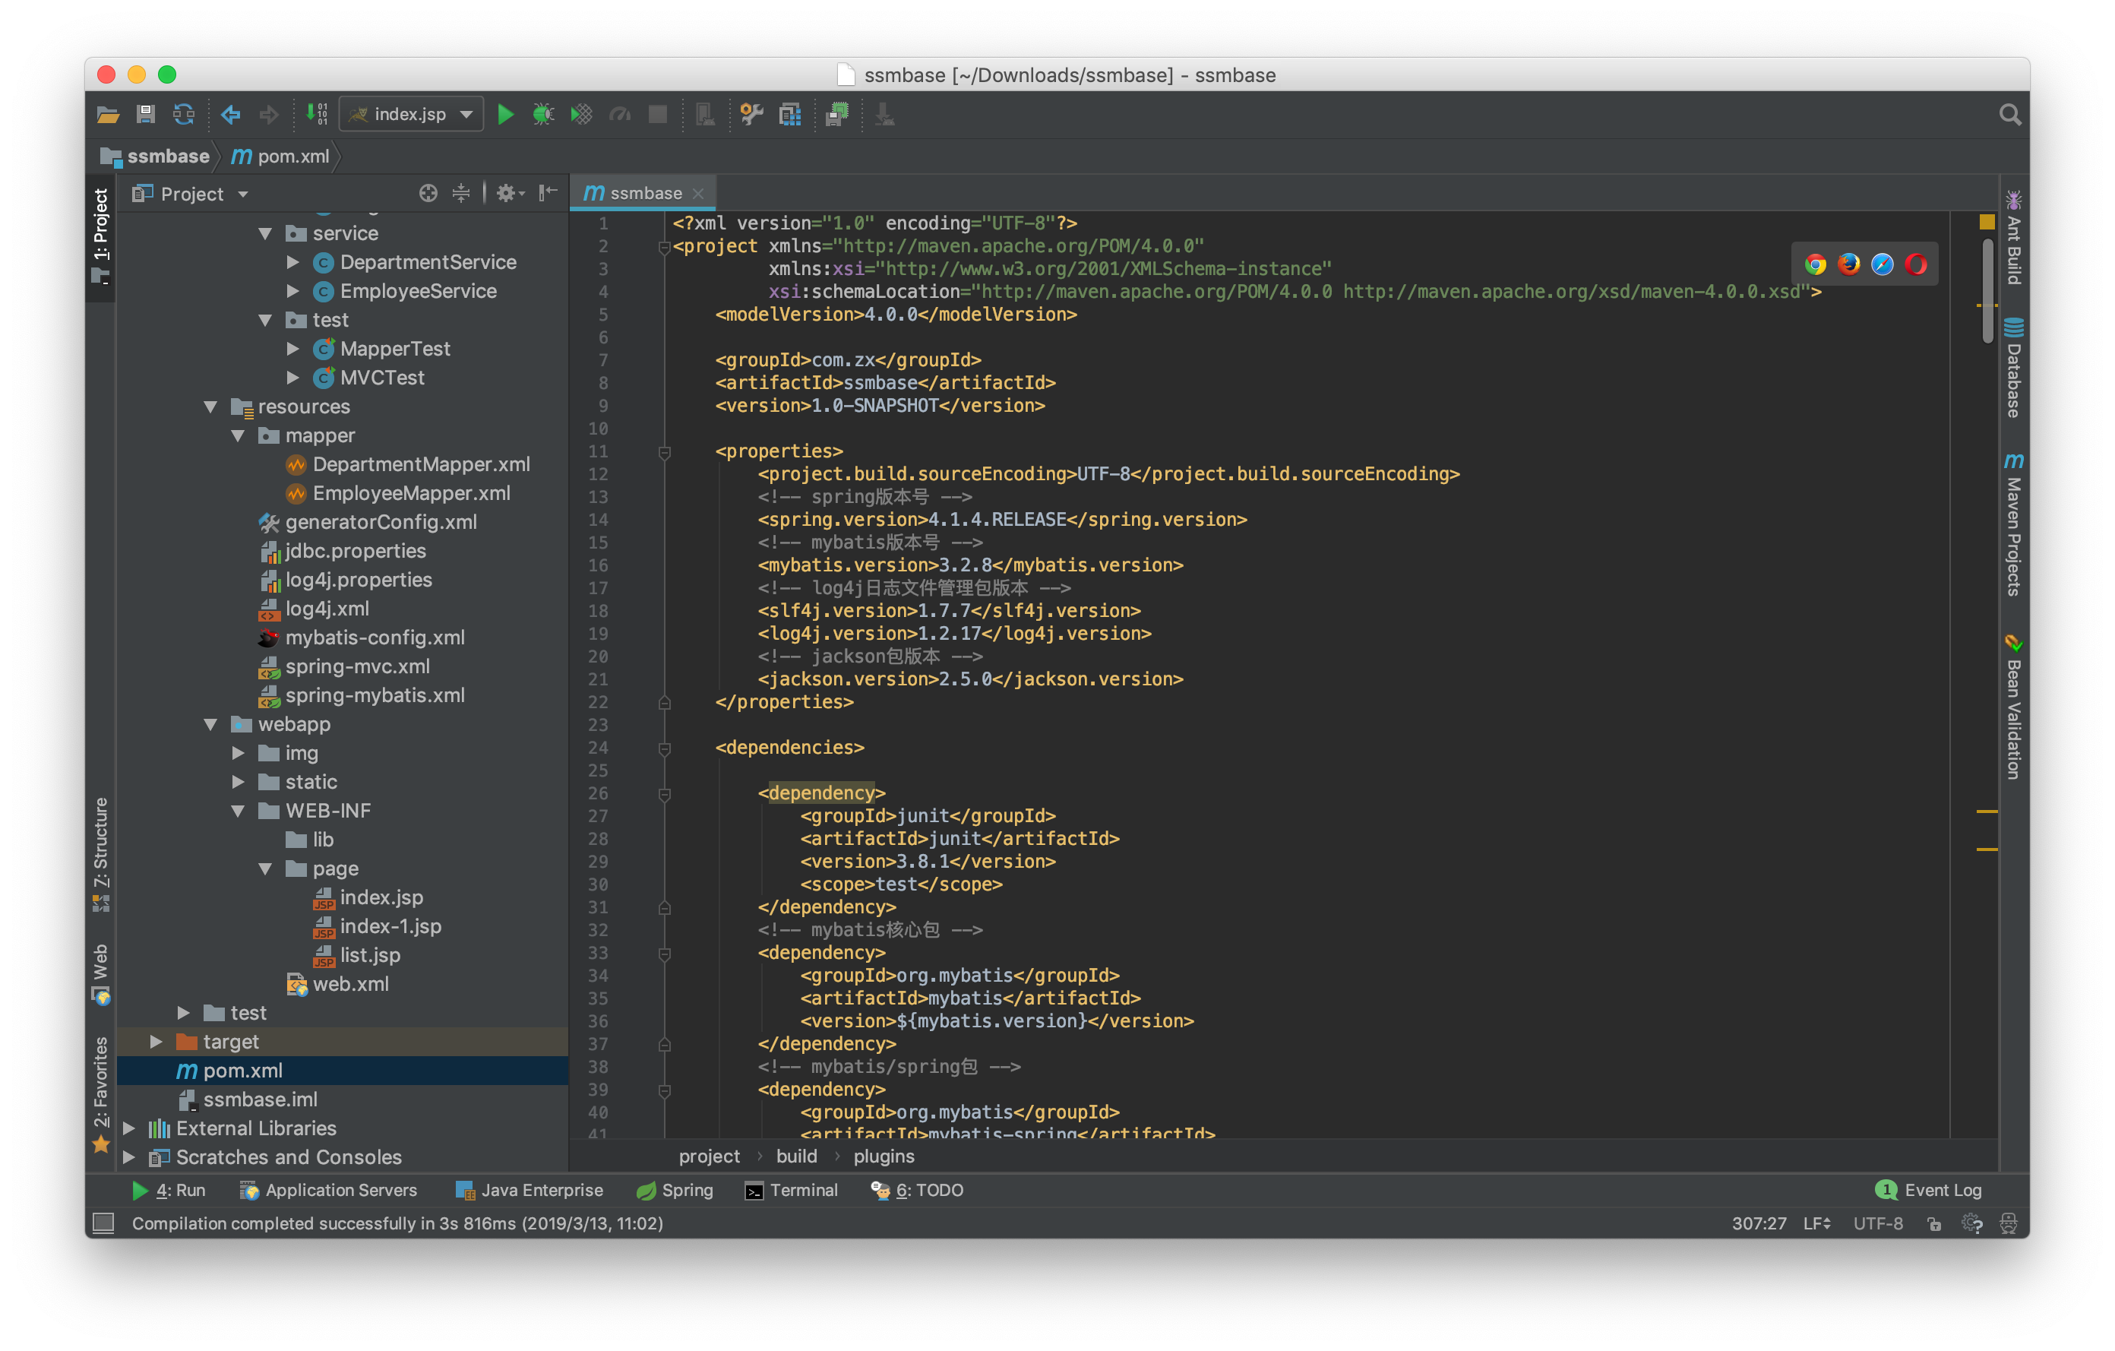Fold the properties block at line 11
This screenshot has width=2115, height=1351.
pos(664,452)
